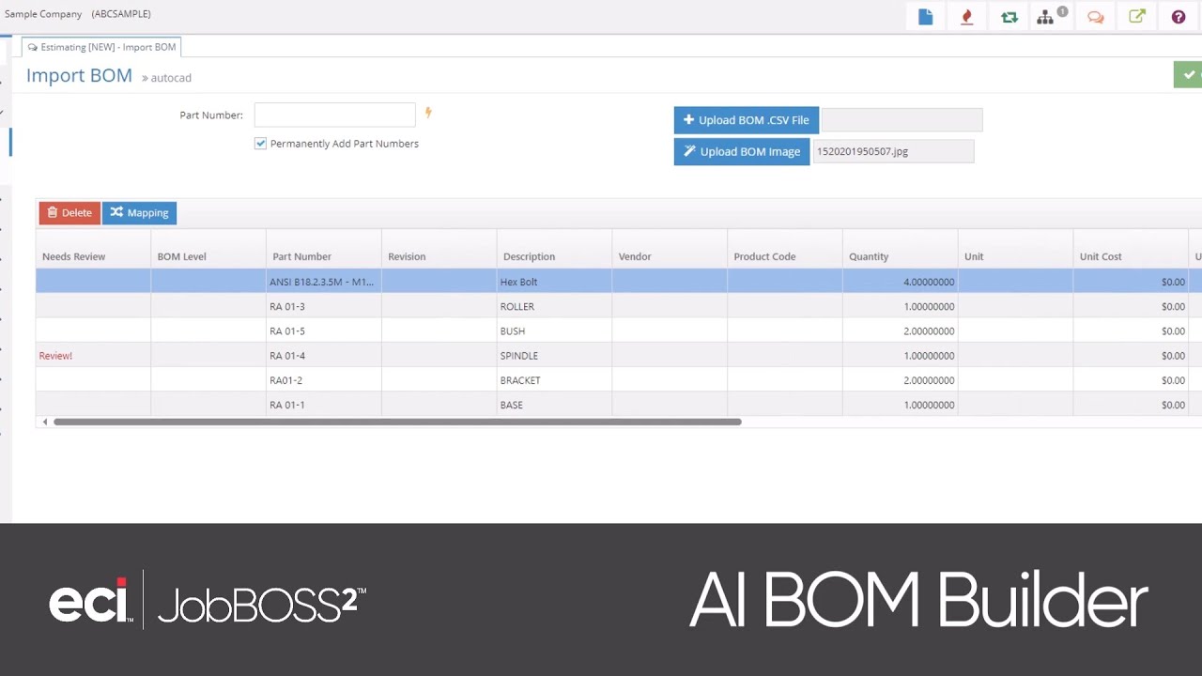Select the RA 01-3 part number cell
Screen dimensions: 1202x676
pyautogui.click(x=323, y=306)
